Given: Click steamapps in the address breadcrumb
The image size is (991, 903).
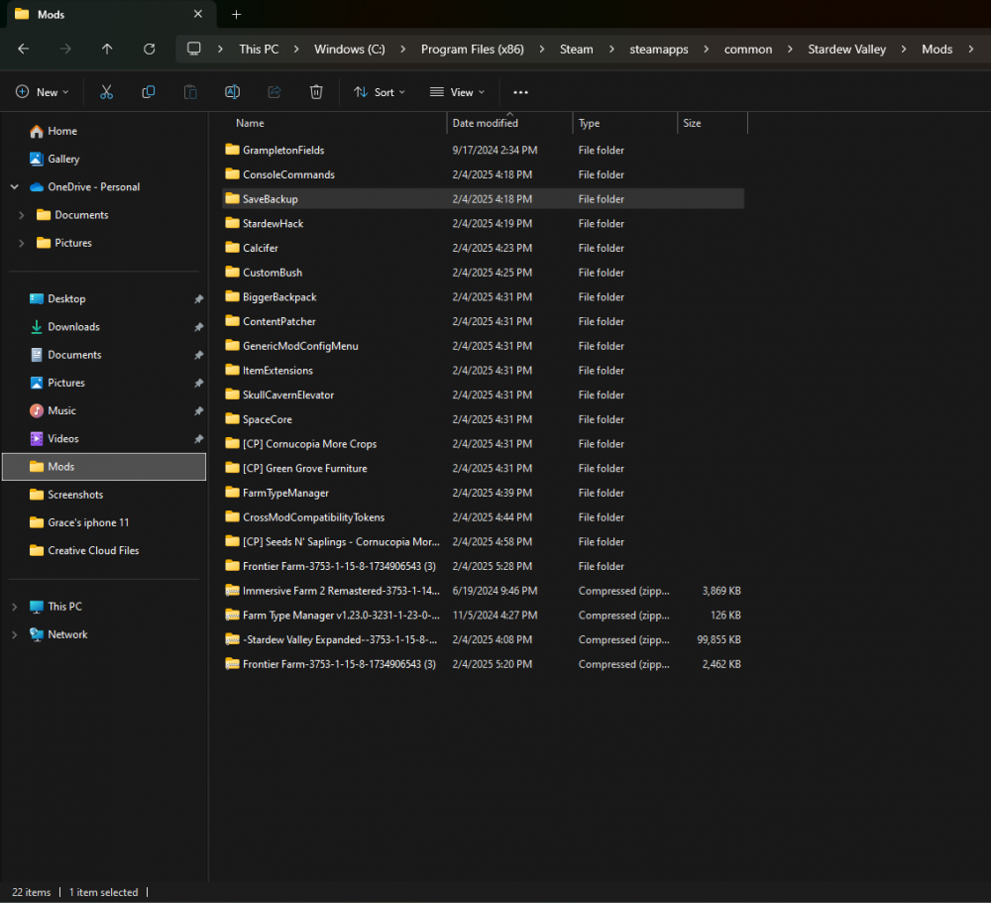Looking at the screenshot, I should [x=659, y=49].
